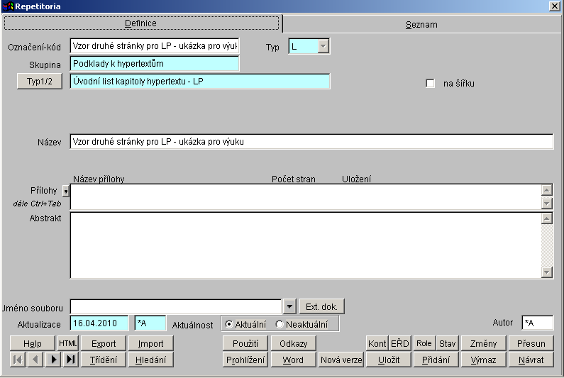Viewport: 564px width, 378px height.
Task: Select the Aktuální radio button
Action: [x=229, y=324]
